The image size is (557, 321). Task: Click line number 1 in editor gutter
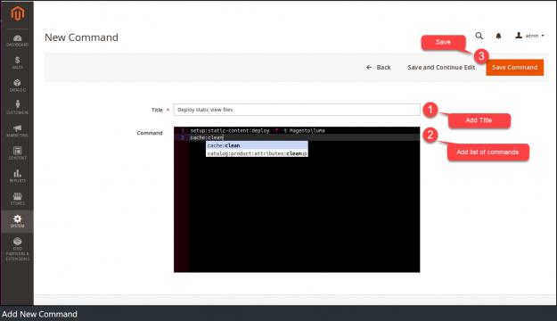coord(183,130)
